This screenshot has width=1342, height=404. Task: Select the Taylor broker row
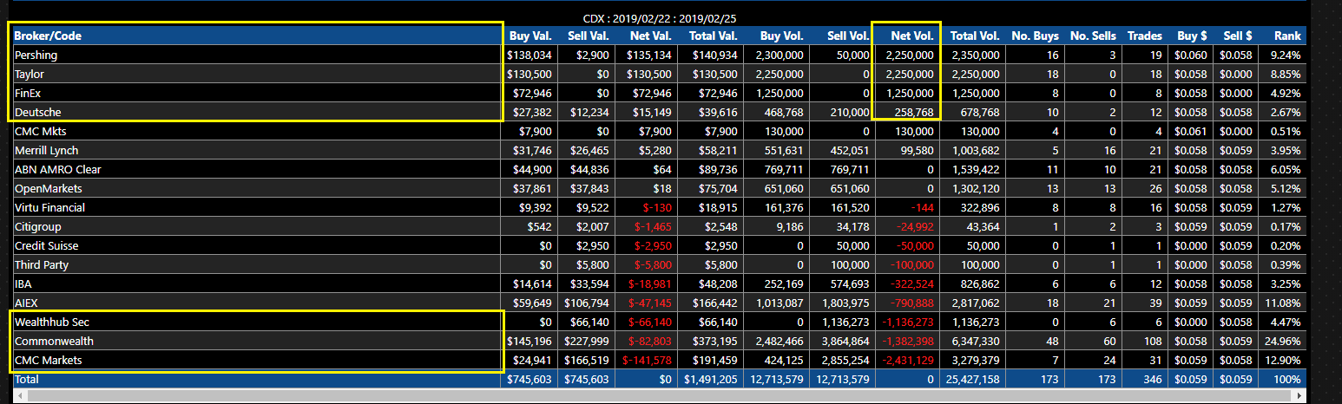(x=658, y=74)
